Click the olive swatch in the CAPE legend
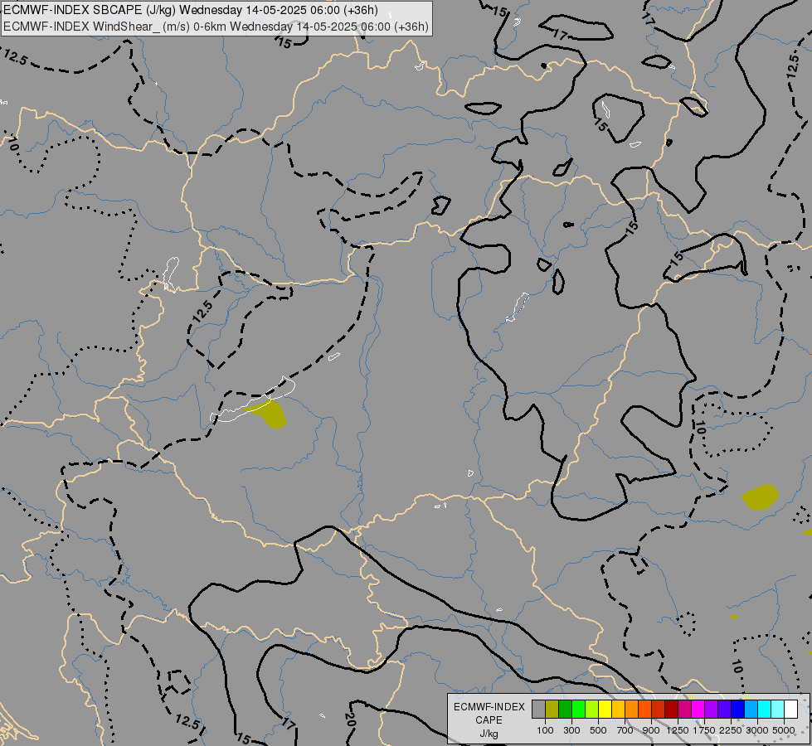This screenshot has width=812, height=746. [552, 709]
